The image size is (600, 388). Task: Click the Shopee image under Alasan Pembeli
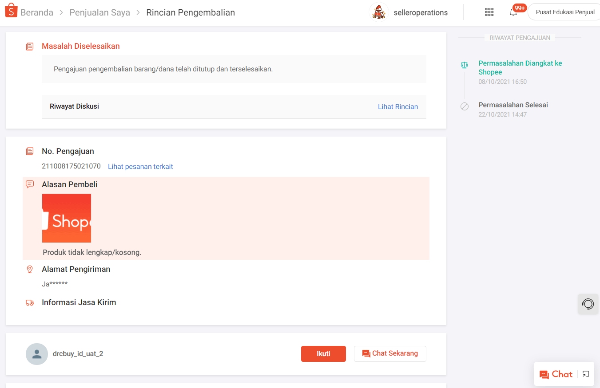click(66, 218)
